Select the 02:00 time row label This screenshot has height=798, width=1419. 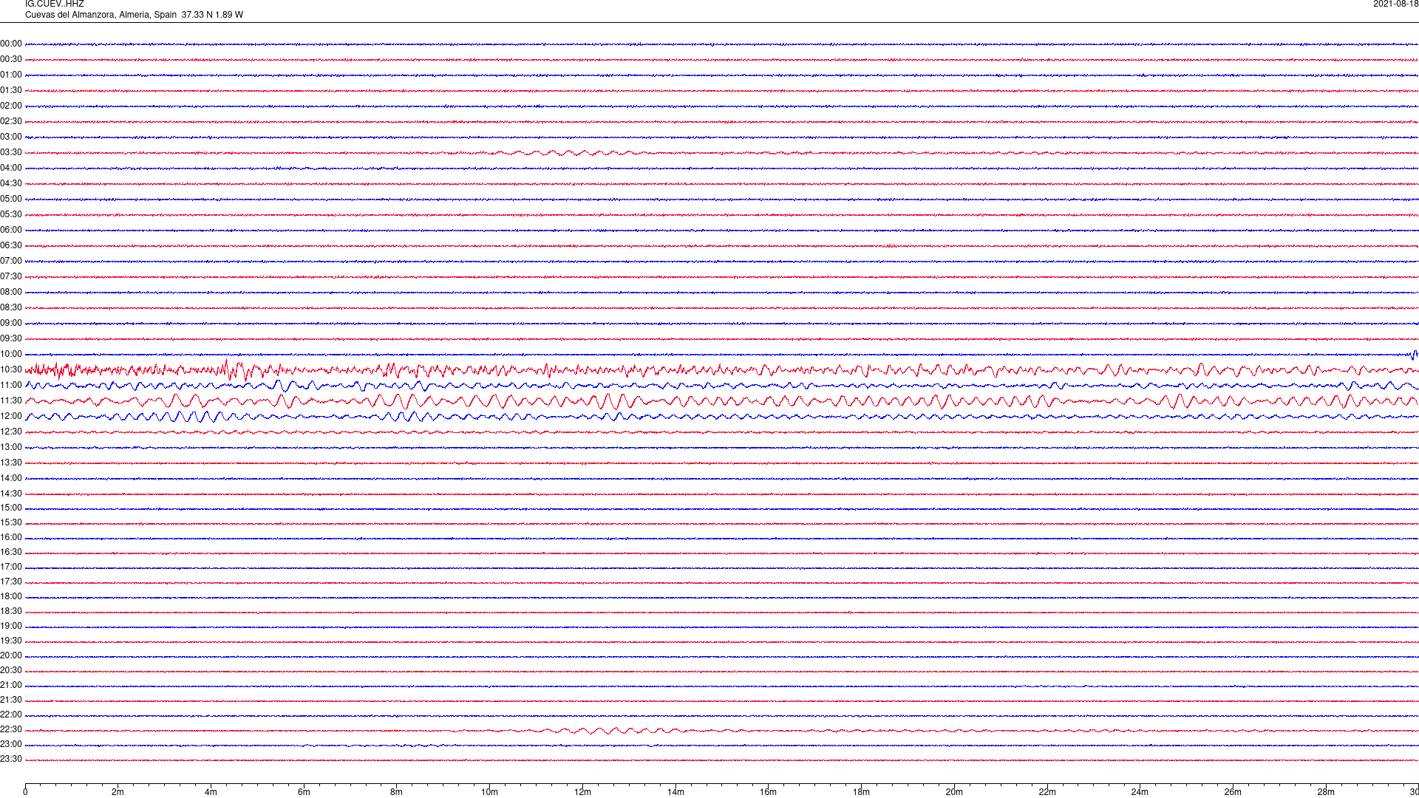11,106
